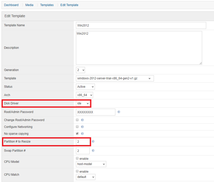Click the Description text area
This screenshot has height=182, width=214.
point(139,48)
